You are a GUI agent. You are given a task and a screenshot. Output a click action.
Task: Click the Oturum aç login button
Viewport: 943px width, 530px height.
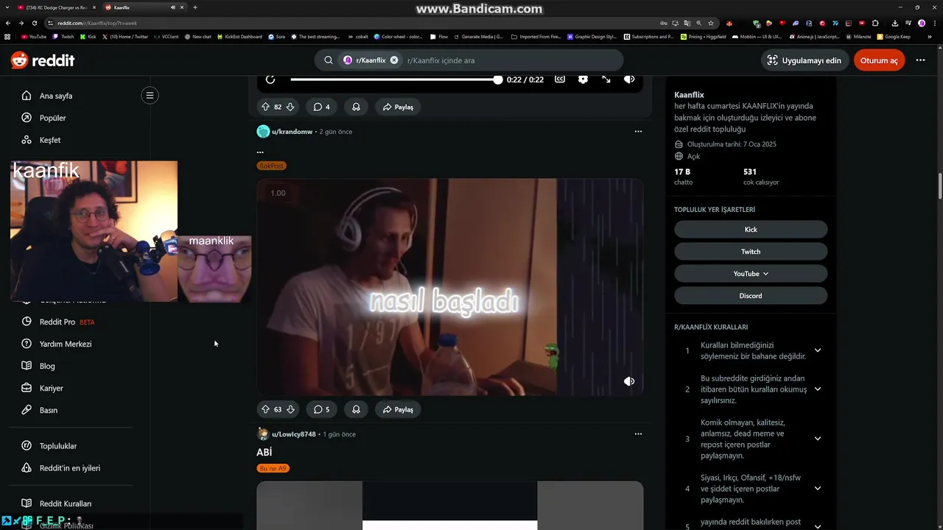[x=879, y=60]
